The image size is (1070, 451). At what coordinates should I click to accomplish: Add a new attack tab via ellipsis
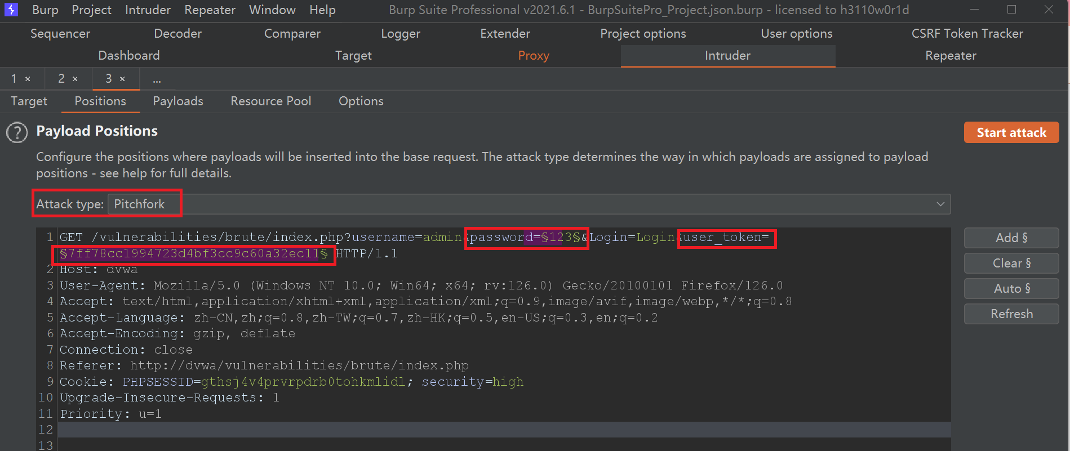click(x=157, y=80)
